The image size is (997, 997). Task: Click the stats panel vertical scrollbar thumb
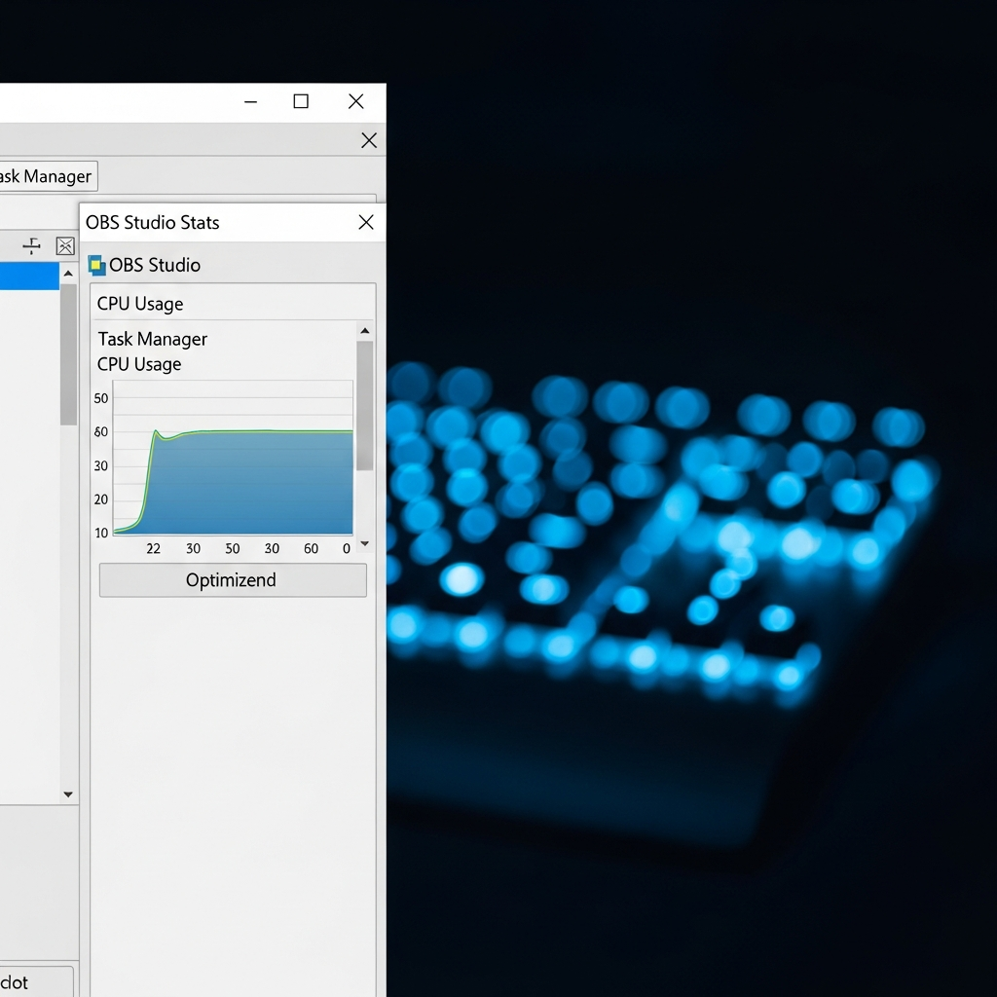pyautogui.click(x=365, y=406)
